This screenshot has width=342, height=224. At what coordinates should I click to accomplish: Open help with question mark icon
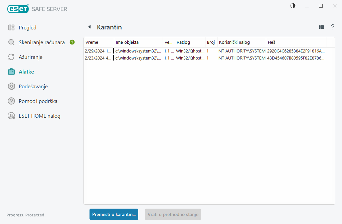pyautogui.click(x=333, y=27)
